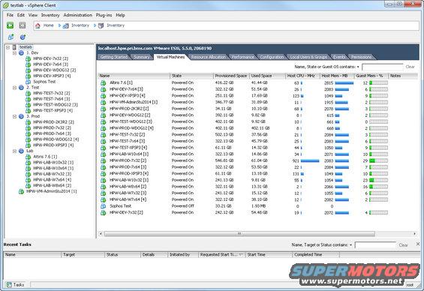Collapse the 1. Dev resource pool node
This screenshot has height=291, width=424.
(14, 53)
